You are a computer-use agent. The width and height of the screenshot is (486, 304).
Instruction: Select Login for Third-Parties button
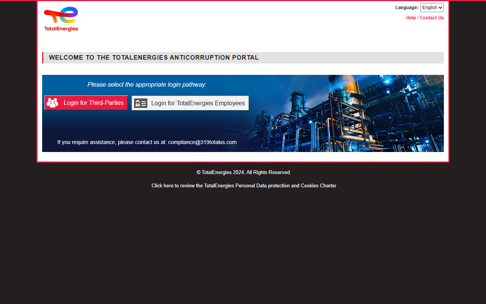coord(86,103)
